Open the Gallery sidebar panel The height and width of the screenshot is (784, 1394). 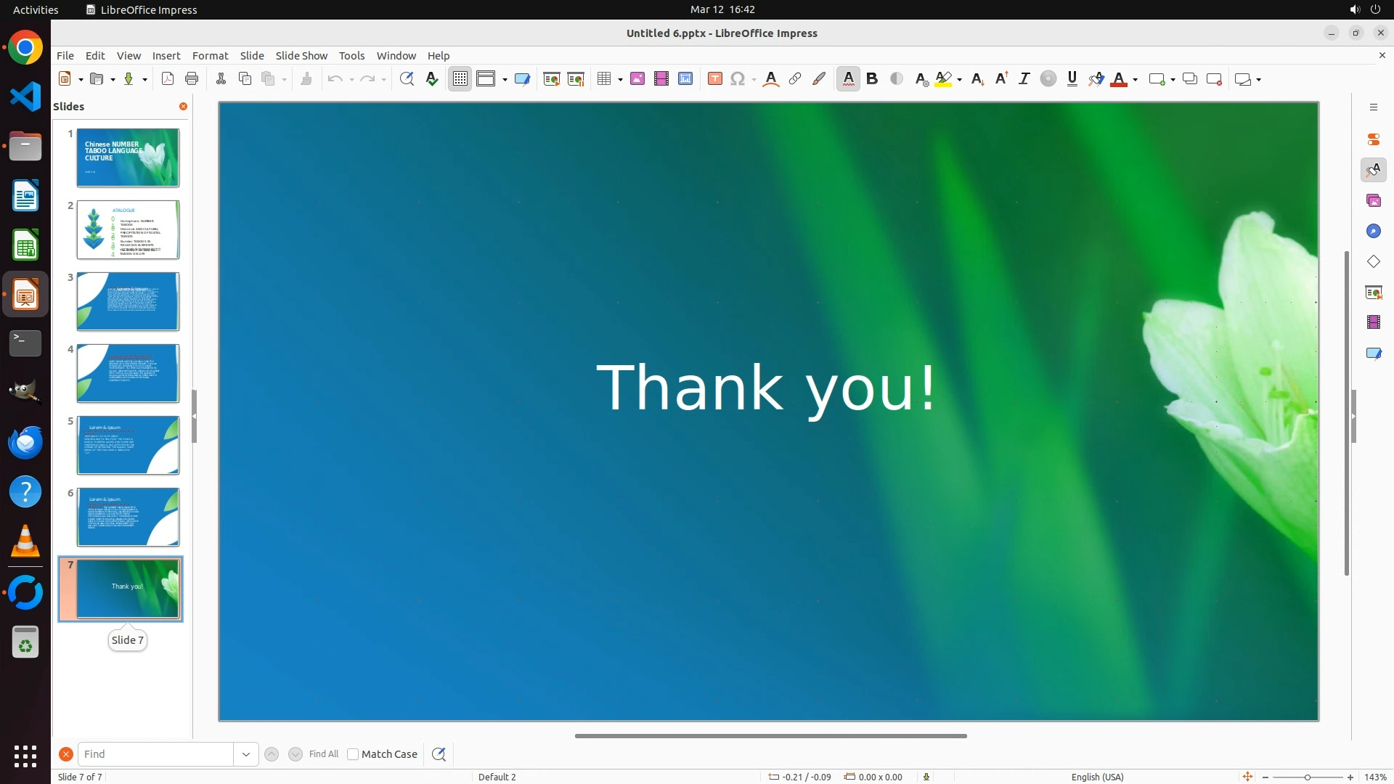[1373, 201]
